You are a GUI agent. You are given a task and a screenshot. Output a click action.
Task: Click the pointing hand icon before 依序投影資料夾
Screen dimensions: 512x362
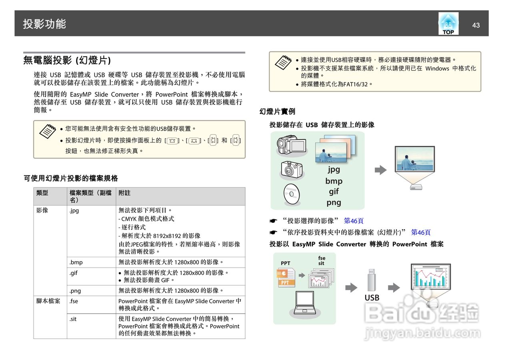pos(273,232)
